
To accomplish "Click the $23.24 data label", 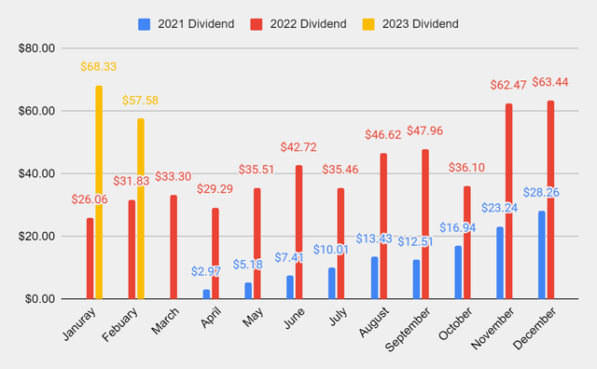I will pyautogui.click(x=500, y=208).
